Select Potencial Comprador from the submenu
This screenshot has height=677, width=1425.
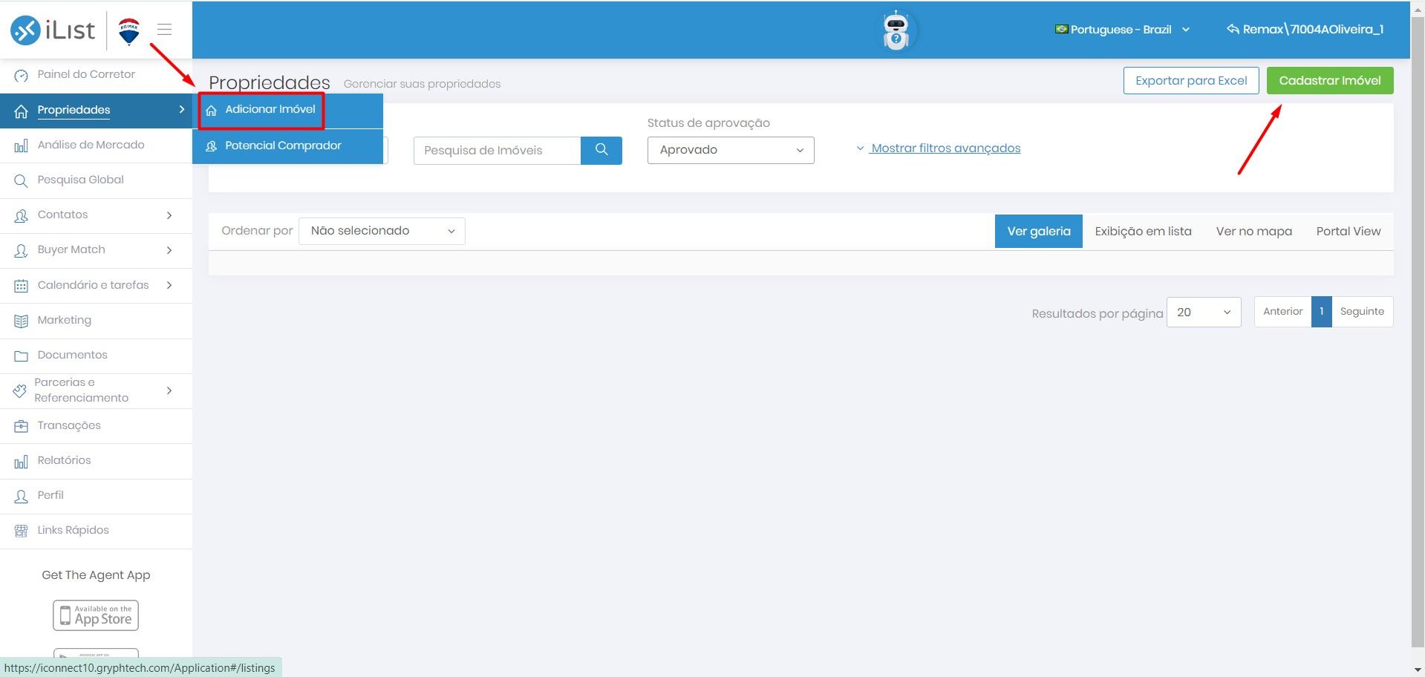click(288, 146)
